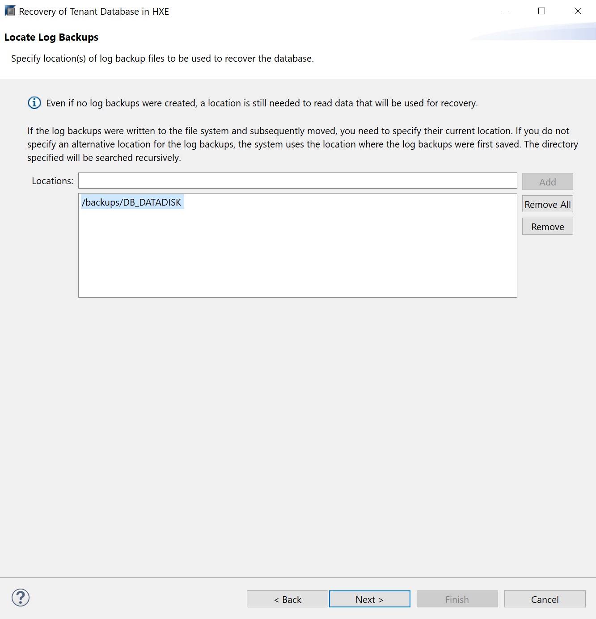Click the Finish button
596x619 pixels.
(x=457, y=599)
